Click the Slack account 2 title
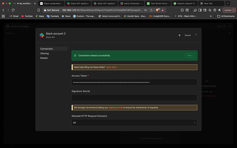Viewport: 237px width, 148px height. point(56,33)
